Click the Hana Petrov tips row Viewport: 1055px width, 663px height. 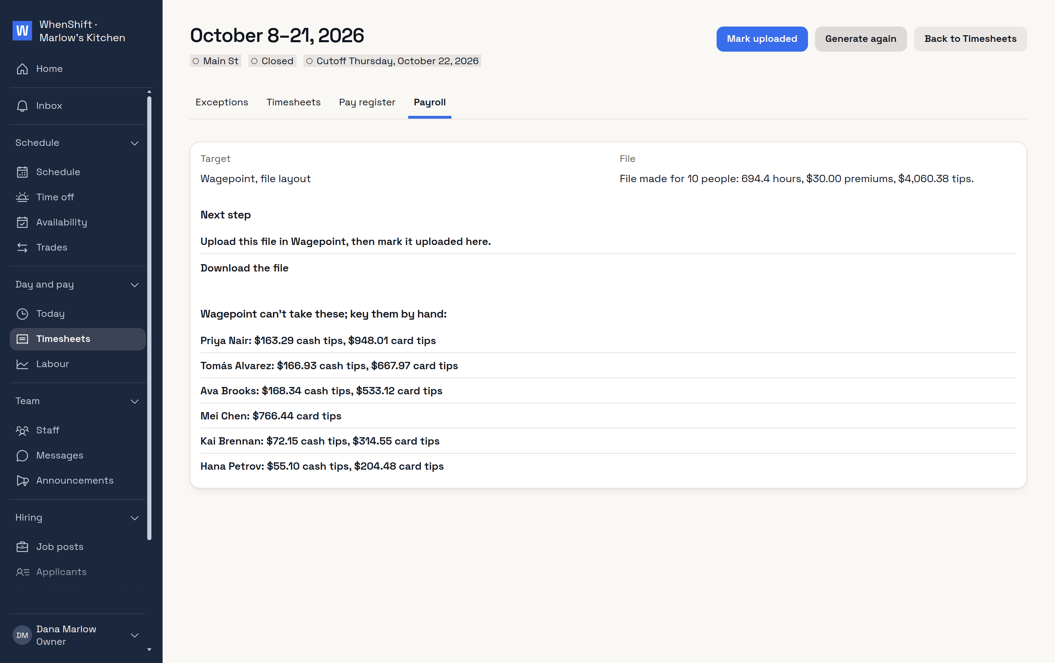pyautogui.click(x=608, y=466)
